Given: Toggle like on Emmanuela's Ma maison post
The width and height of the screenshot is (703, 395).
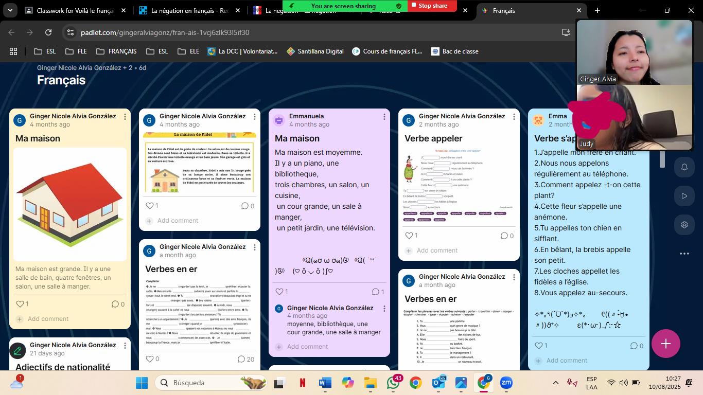Looking at the screenshot, I should (280, 292).
